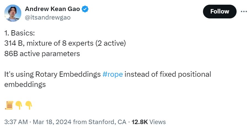Open the #rope hashtag link
The width and height of the screenshot is (252, 129).
tap(112, 74)
